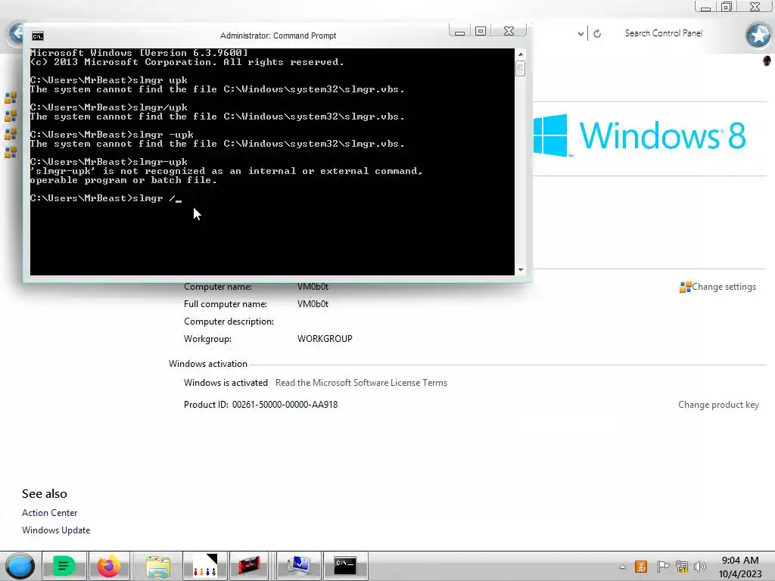Click the 'See also' heading
The width and height of the screenshot is (775, 581).
[45, 493]
